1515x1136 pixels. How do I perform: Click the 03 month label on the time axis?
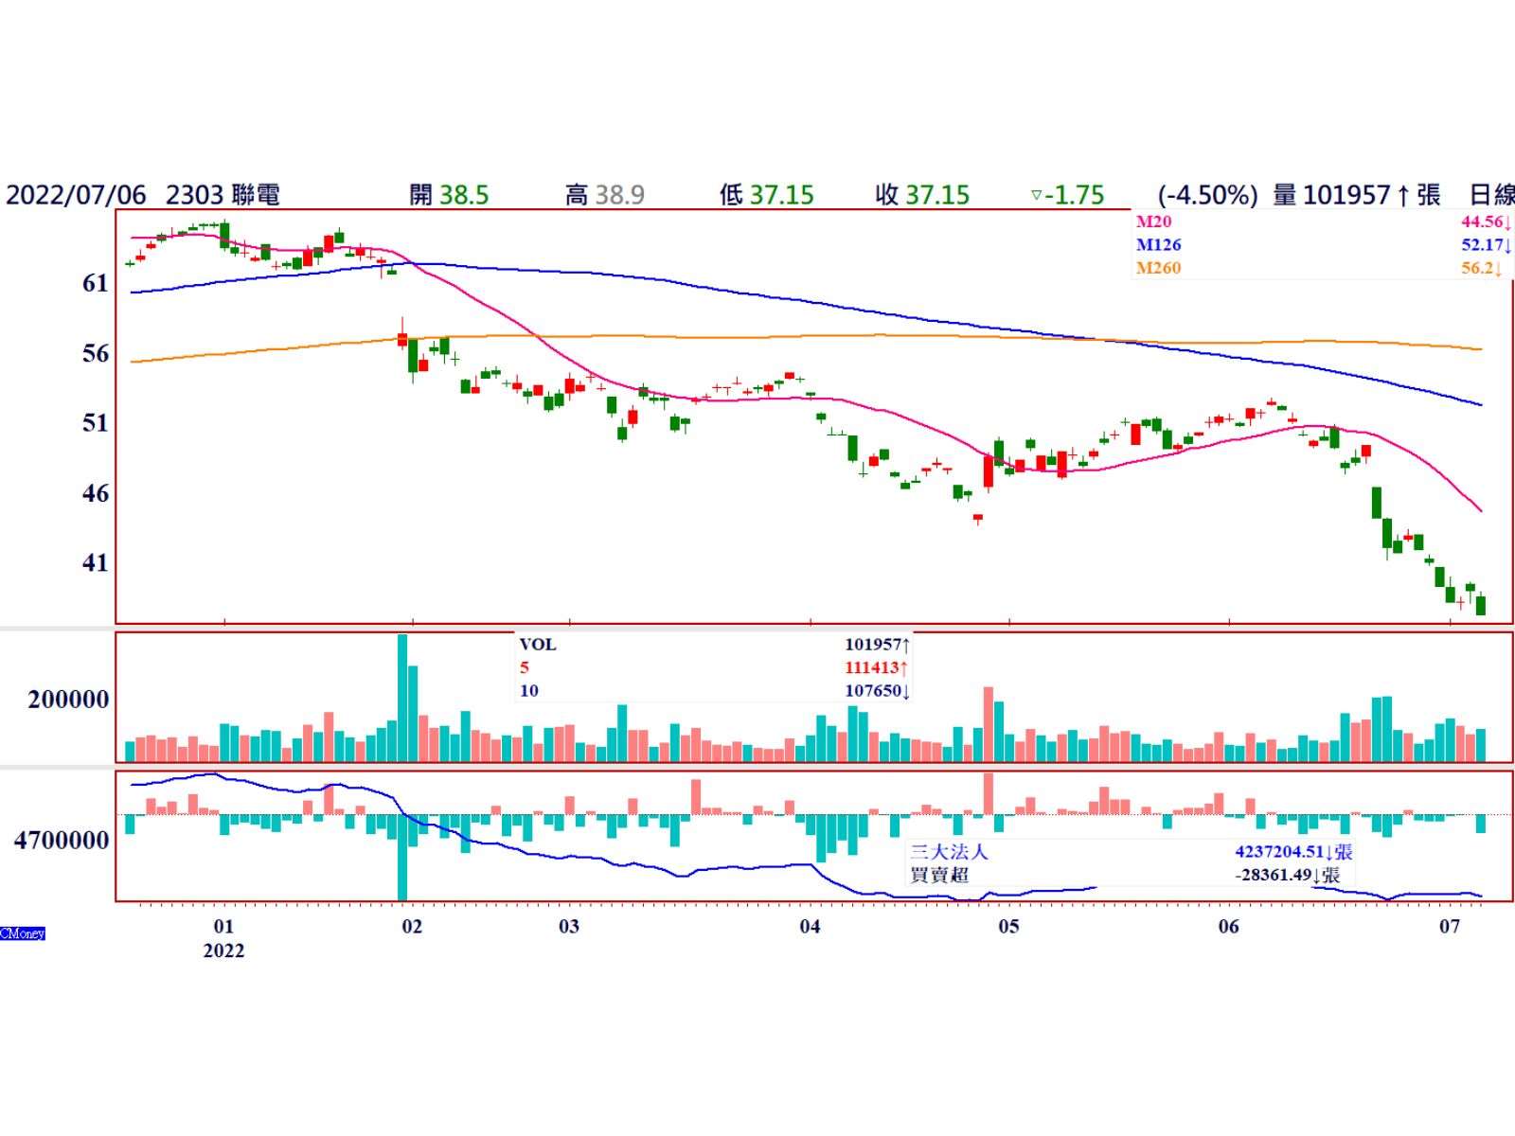pyautogui.click(x=568, y=926)
